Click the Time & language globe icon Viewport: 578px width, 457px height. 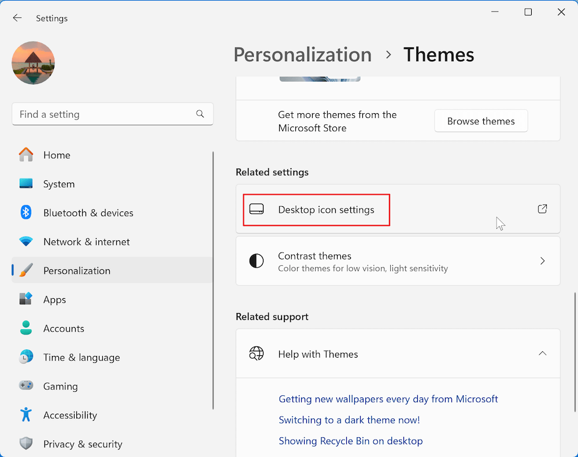(26, 357)
